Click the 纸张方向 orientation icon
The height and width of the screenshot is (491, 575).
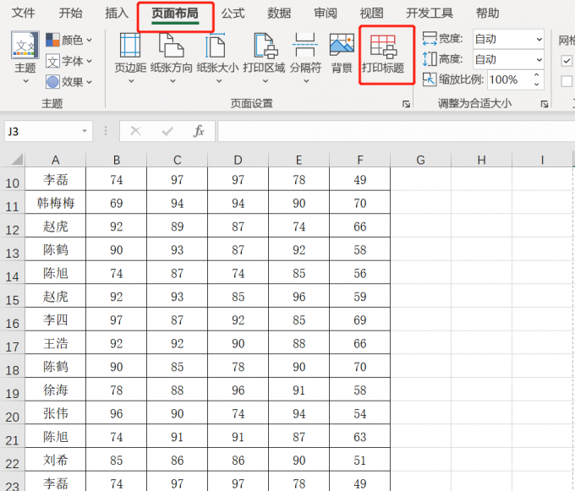pyautogui.click(x=172, y=45)
